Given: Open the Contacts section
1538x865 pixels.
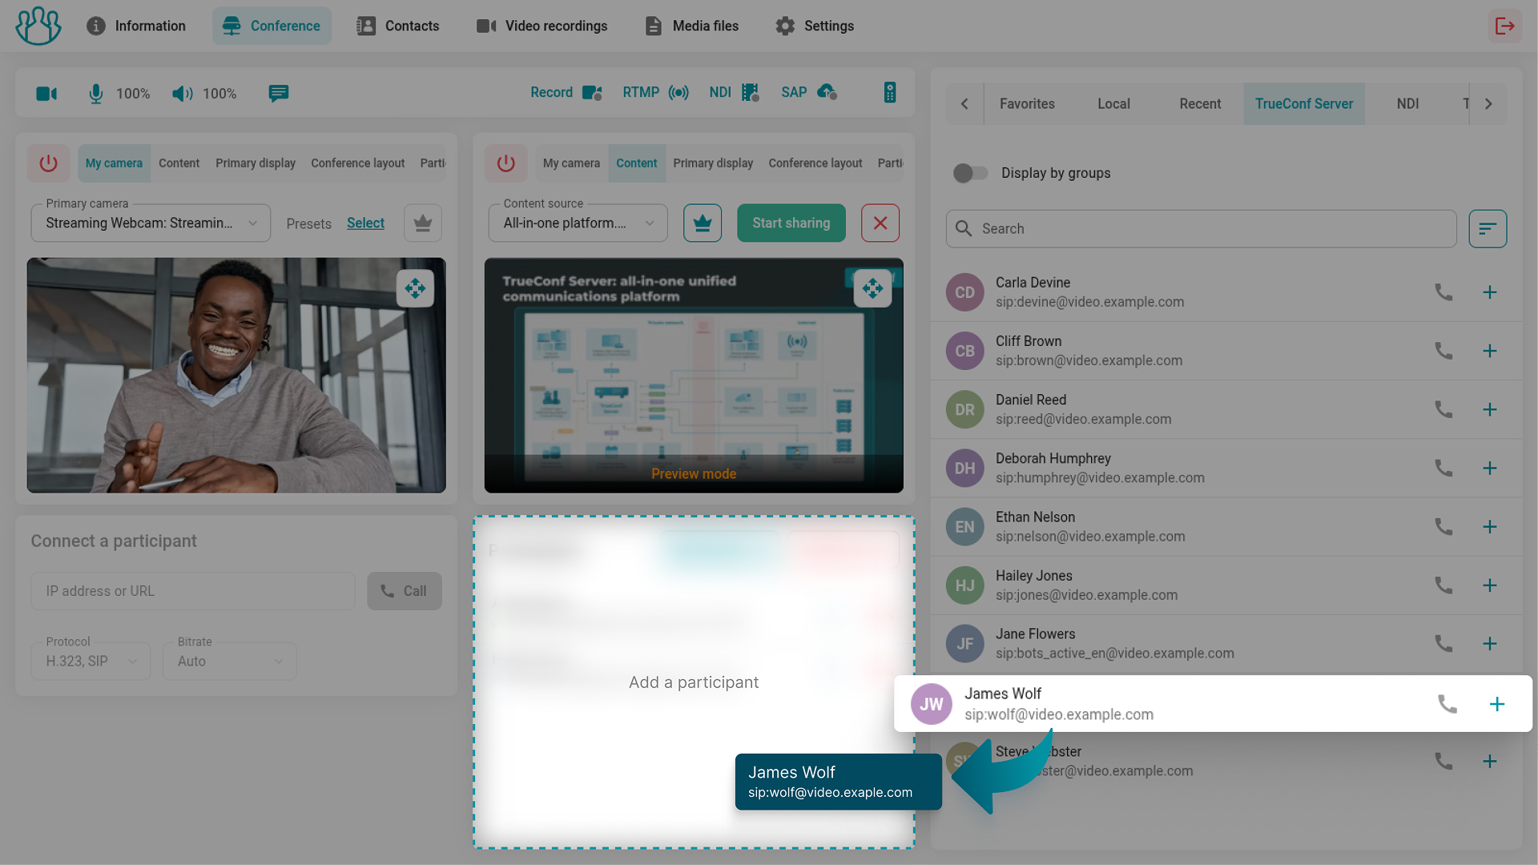Looking at the screenshot, I should [398, 26].
